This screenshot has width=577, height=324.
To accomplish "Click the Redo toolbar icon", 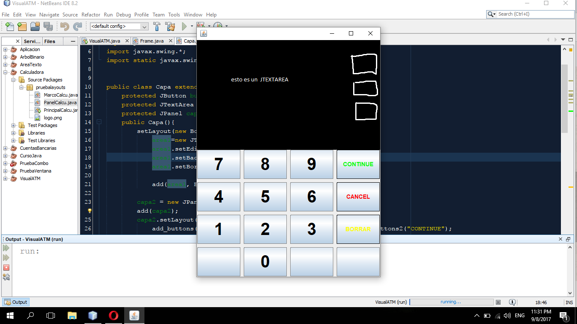I will [x=77, y=26].
